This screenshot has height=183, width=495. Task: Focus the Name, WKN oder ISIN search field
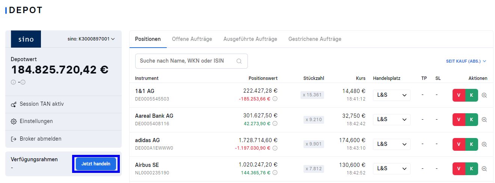pos(192,61)
